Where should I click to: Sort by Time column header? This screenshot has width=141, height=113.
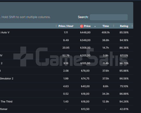tap(106, 26)
